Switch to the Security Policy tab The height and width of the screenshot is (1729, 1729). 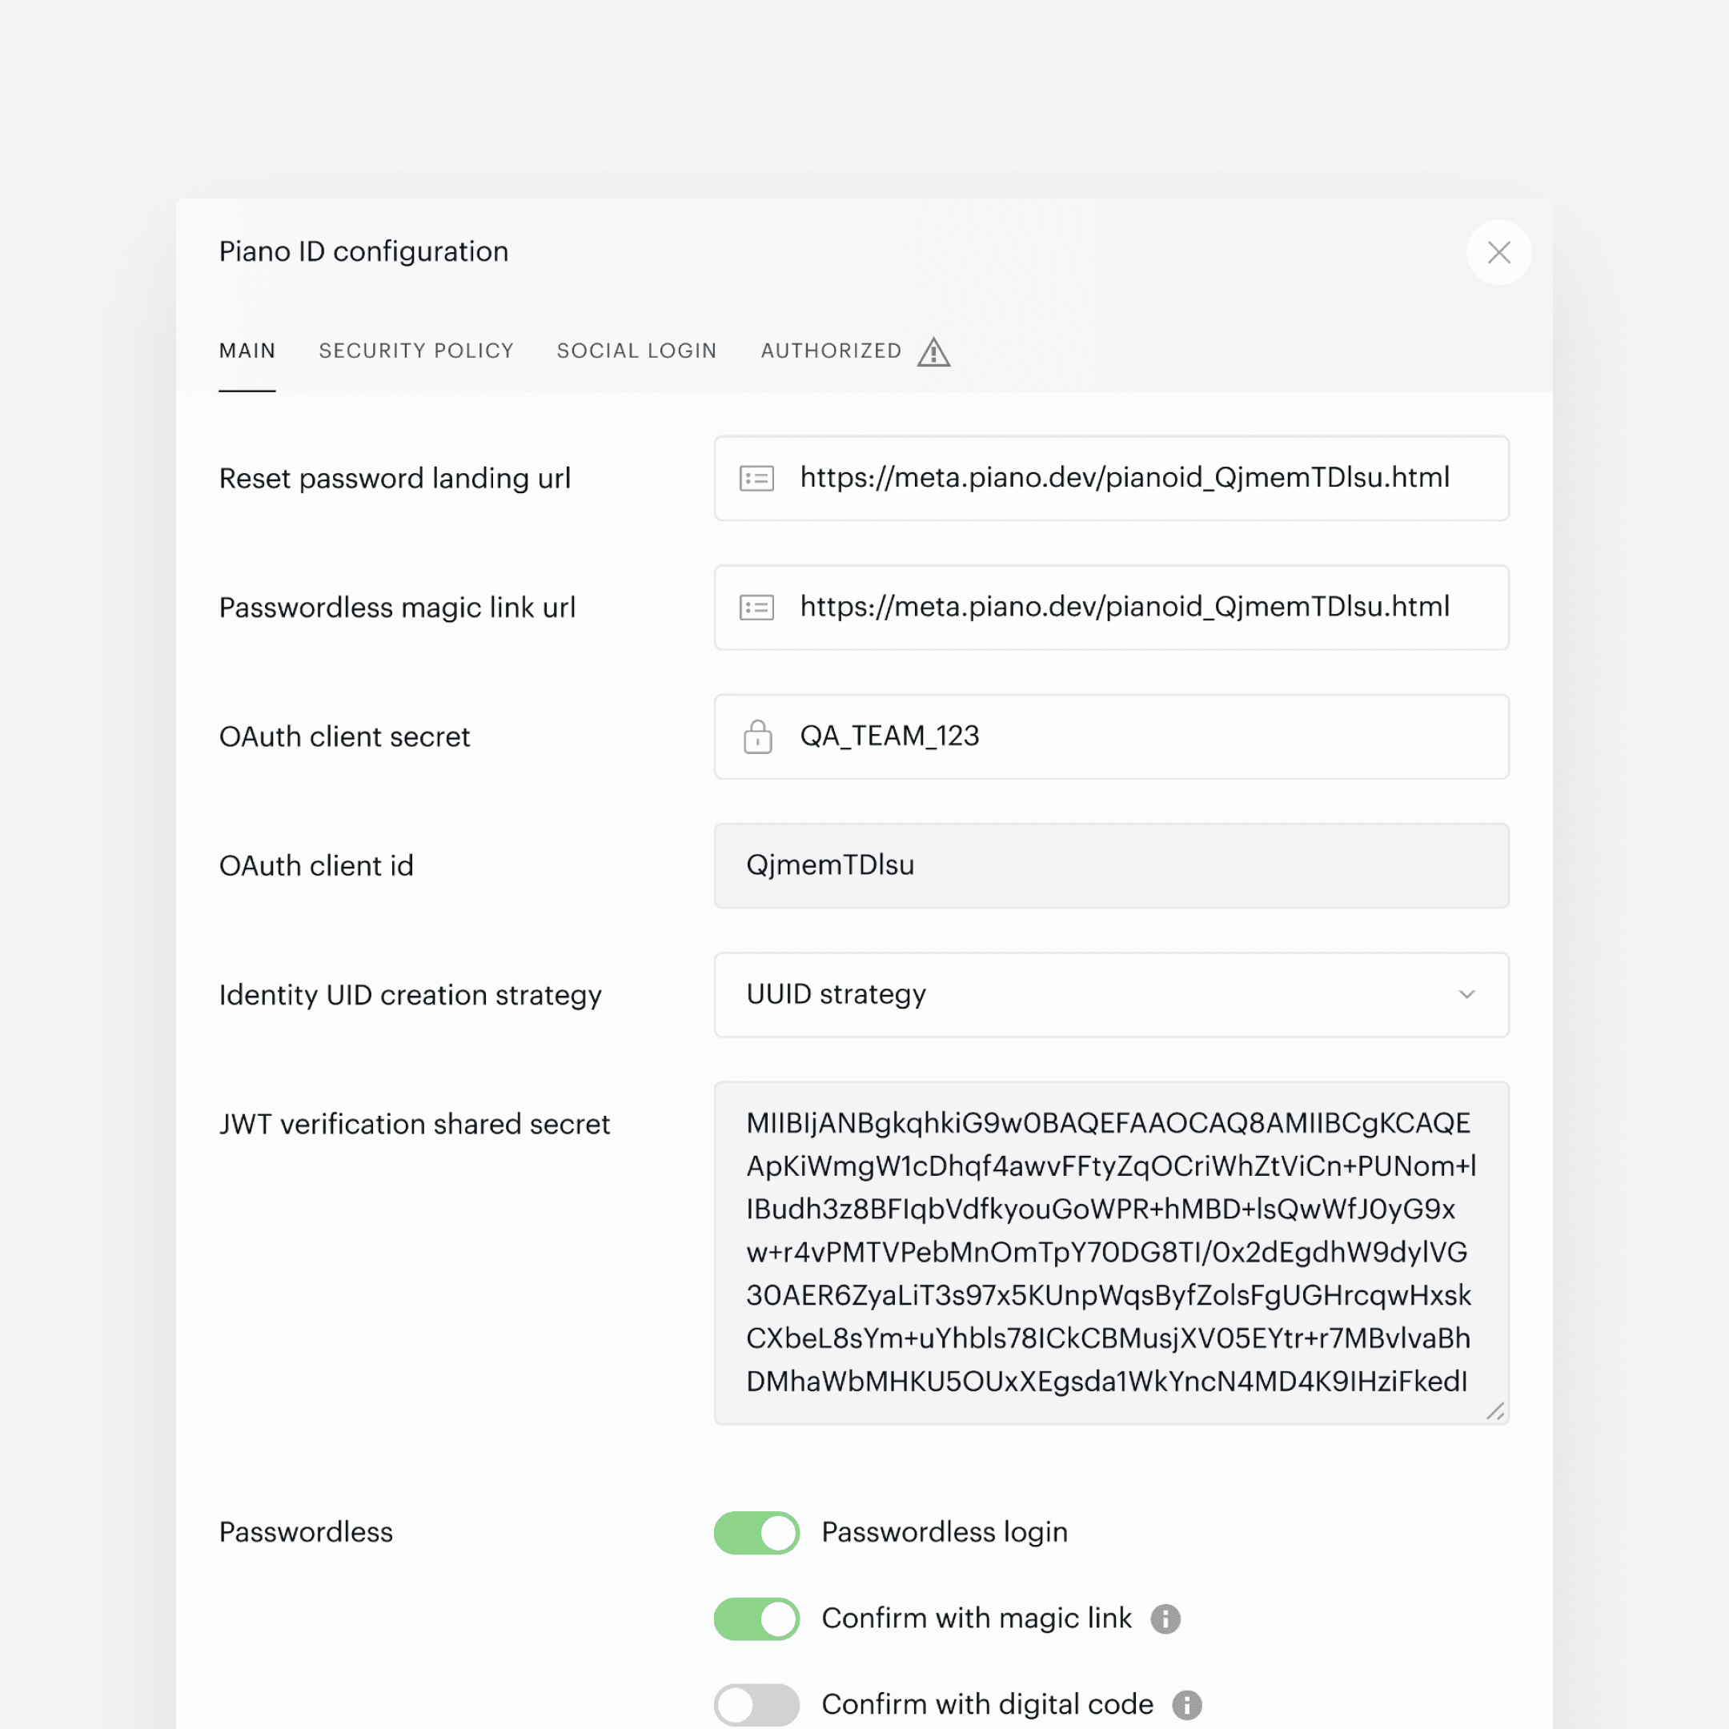pos(416,351)
